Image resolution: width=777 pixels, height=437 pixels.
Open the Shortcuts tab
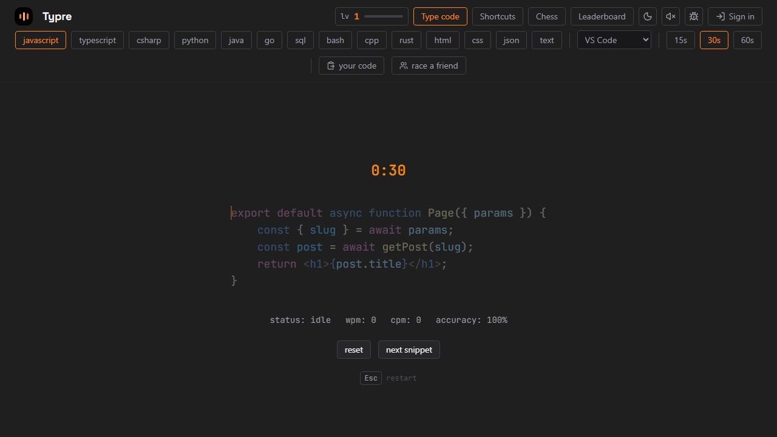pos(497,16)
